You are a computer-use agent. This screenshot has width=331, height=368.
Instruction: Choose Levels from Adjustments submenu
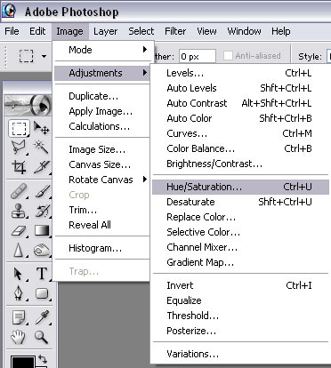pyautogui.click(x=240, y=73)
